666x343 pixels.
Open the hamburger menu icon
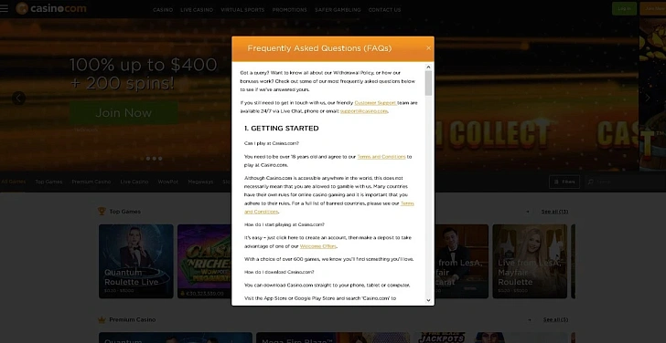point(5,8)
